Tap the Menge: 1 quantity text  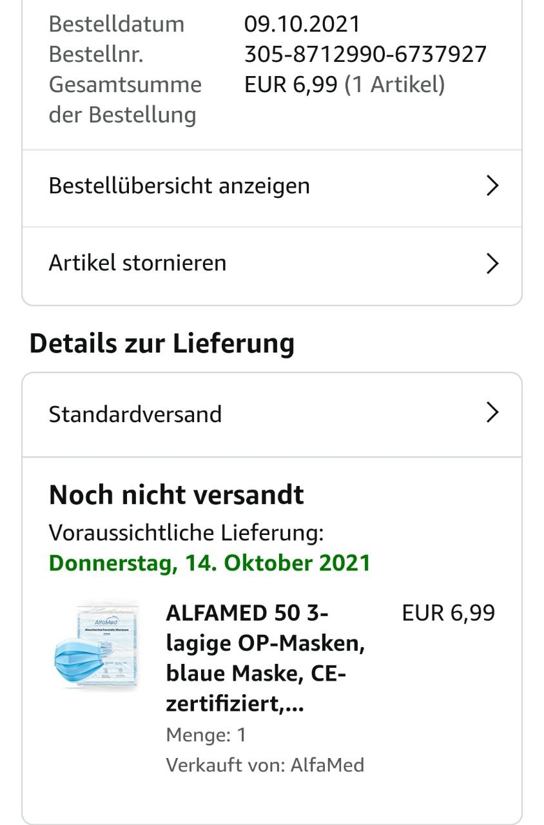coord(206,735)
